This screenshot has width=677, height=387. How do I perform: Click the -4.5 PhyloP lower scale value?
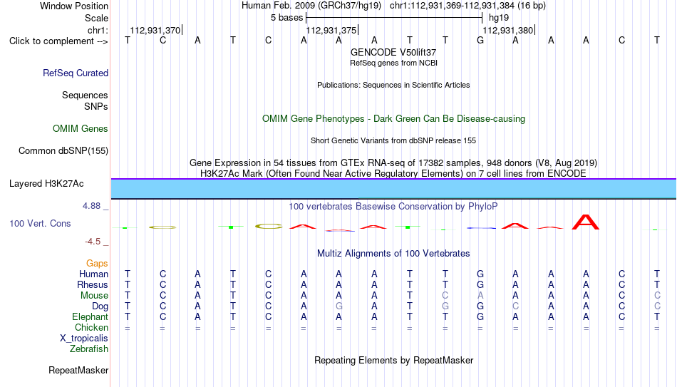click(93, 242)
